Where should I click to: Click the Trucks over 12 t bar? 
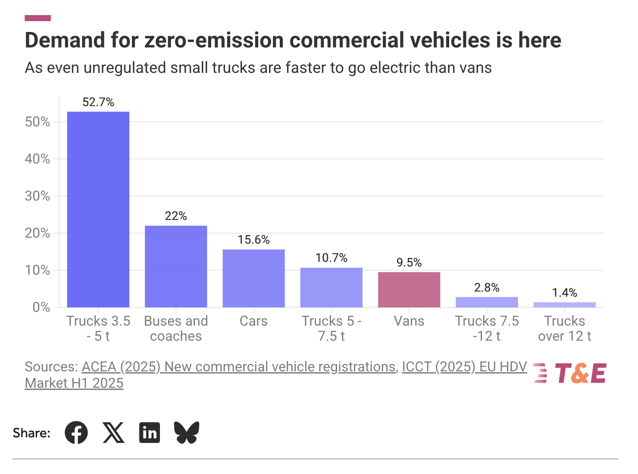pos(565,304)
